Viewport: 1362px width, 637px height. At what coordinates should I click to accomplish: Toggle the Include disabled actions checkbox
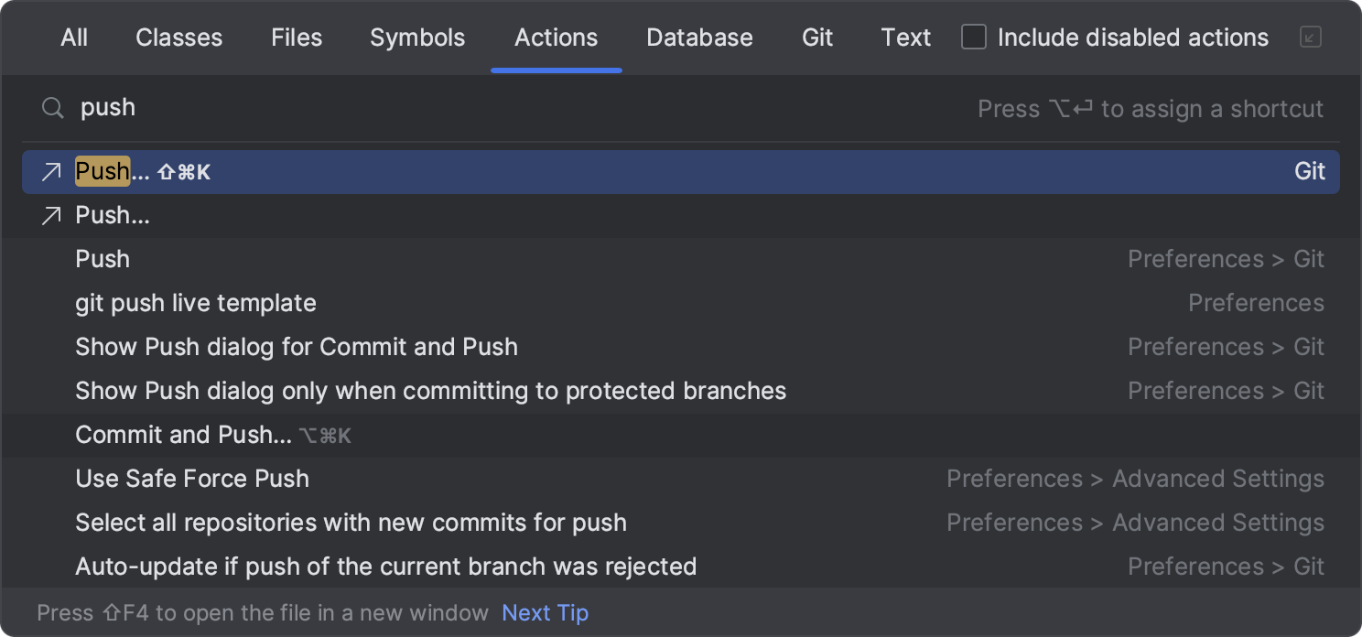pyautogui.click(x=973, y=38)
